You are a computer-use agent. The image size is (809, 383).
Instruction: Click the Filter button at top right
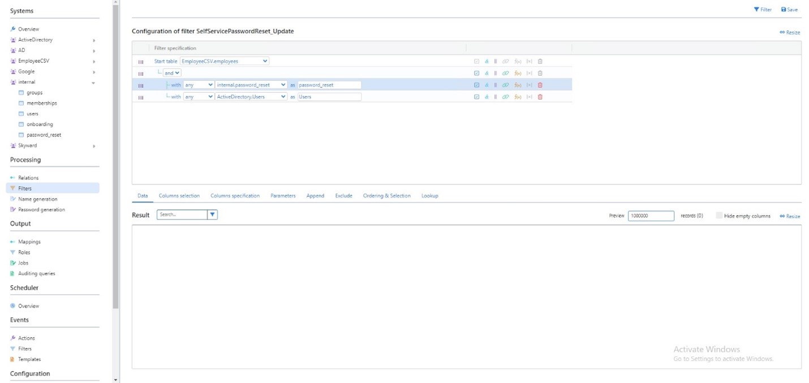[763, 10]
